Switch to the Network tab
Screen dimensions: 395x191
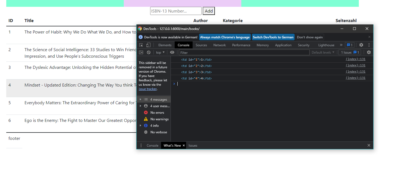(x=220, y=45)
